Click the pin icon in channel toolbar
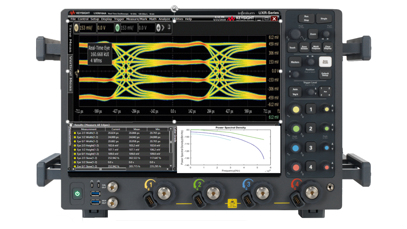The height and width of the screenshot is (229, 407). click(x=169, y=27)
